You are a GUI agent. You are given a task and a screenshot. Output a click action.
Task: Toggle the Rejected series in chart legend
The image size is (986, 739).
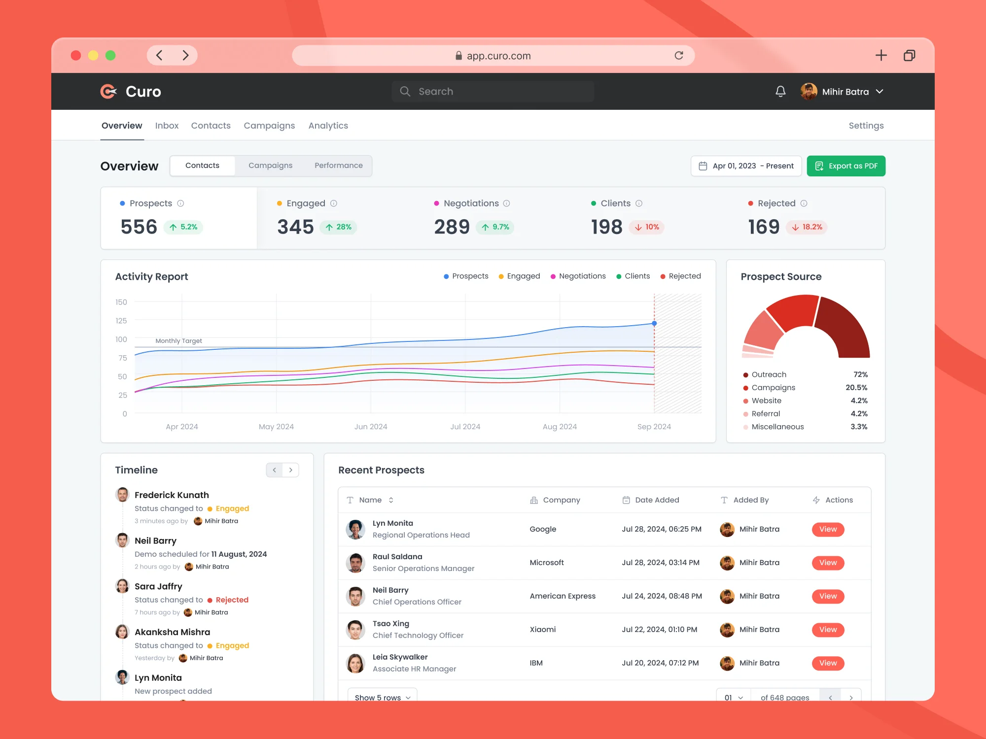point(680,276)
